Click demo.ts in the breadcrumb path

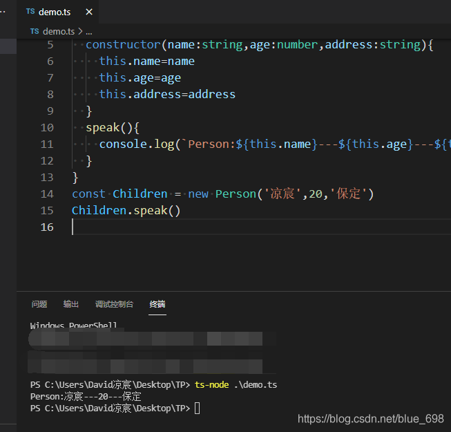[x=59, y=31]
